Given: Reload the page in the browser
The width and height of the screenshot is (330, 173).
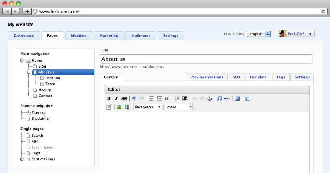Looking at the screenshot, I should coord(323,12).
